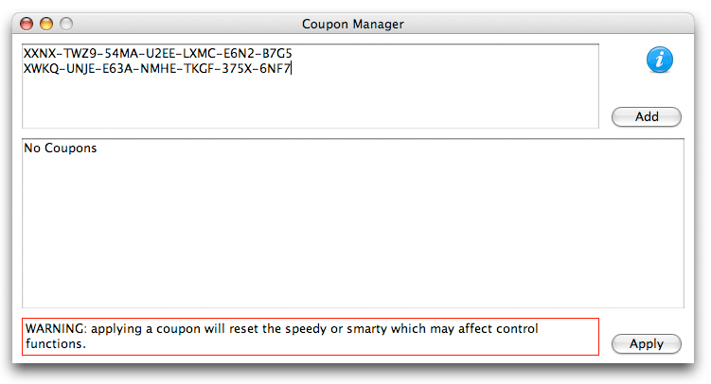The image size is (711, 384).
Task: Place cursor on TKGF code segment
Action: [199, 69]
